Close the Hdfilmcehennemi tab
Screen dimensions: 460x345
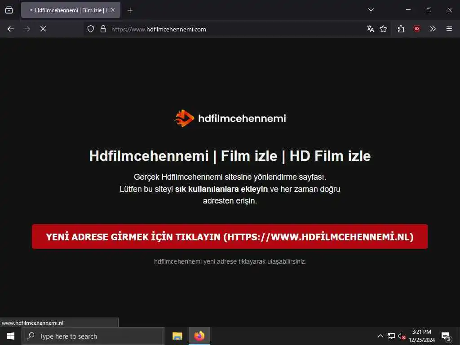click(x=113, y=10)
